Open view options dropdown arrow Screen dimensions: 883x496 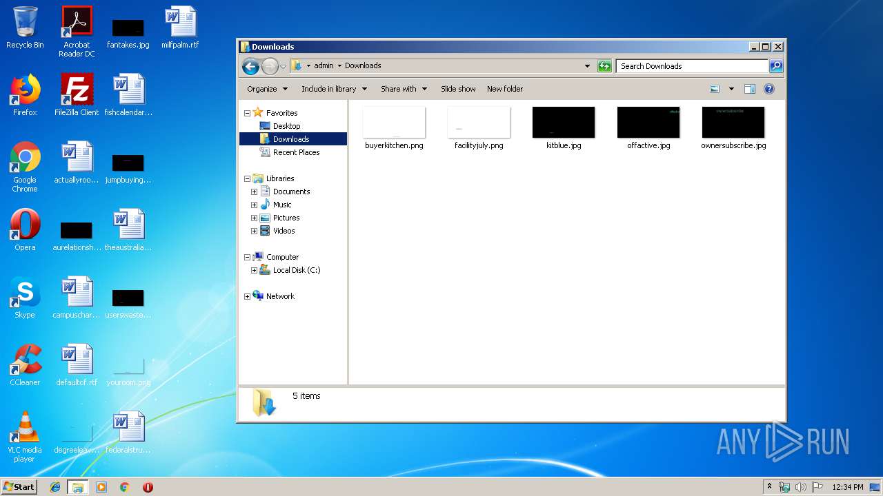[x=731, y=89]
